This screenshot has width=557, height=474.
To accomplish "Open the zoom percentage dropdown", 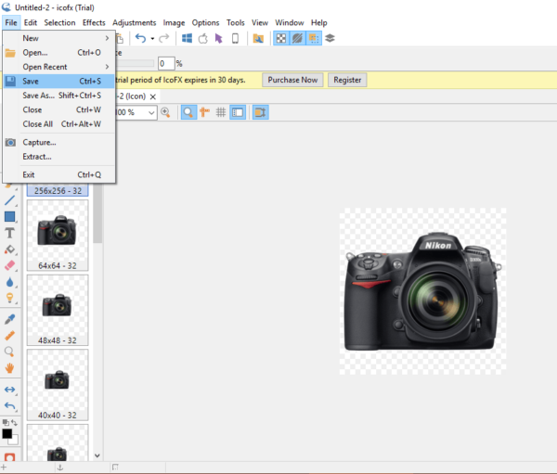I will pyautogui.click(x=151, y=113).
